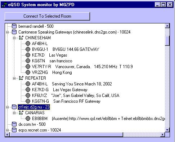Click the vertical scrollbar thumb
This screenshot has width=175, height=142.
167,41
